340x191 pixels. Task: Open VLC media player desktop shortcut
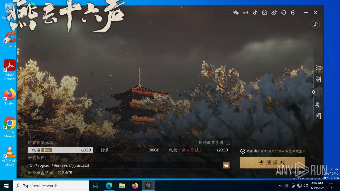pos(10,156)
